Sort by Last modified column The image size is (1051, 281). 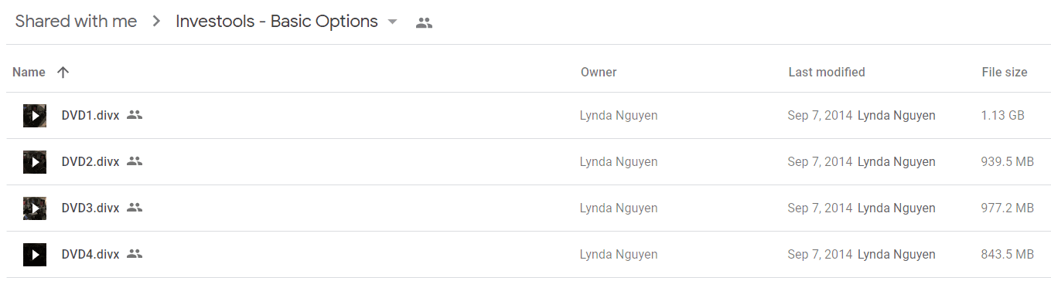[827, 72]
